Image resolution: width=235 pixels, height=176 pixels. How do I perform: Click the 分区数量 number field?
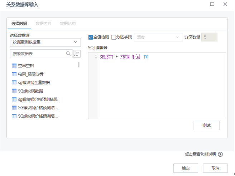209,37
